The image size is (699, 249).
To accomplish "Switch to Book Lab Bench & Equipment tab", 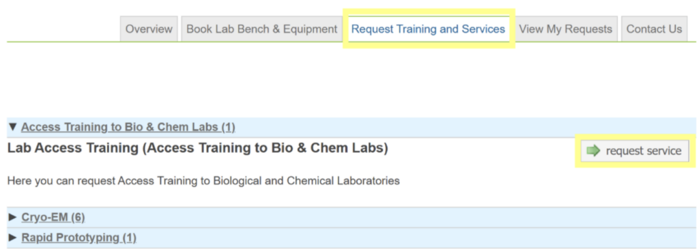I will 261,29.
